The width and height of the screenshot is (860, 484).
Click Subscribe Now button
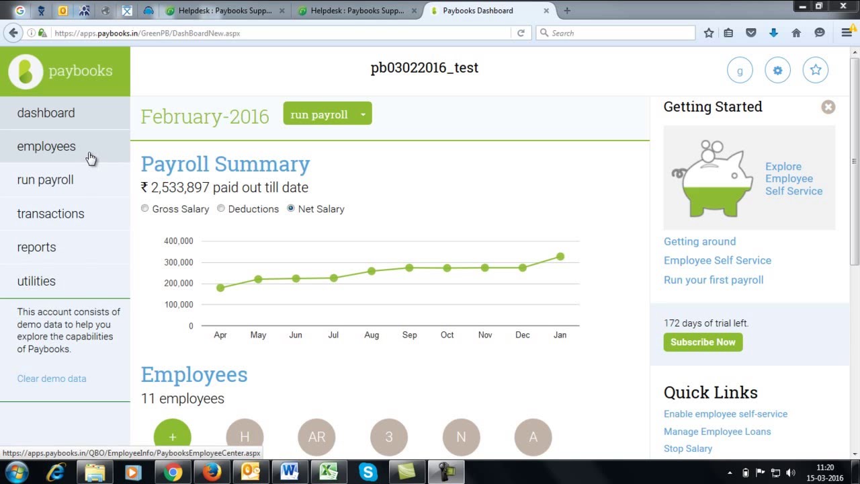tap(703, 342)
